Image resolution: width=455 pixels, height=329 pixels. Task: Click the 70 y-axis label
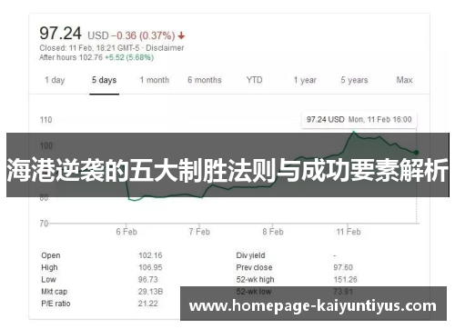44,224
